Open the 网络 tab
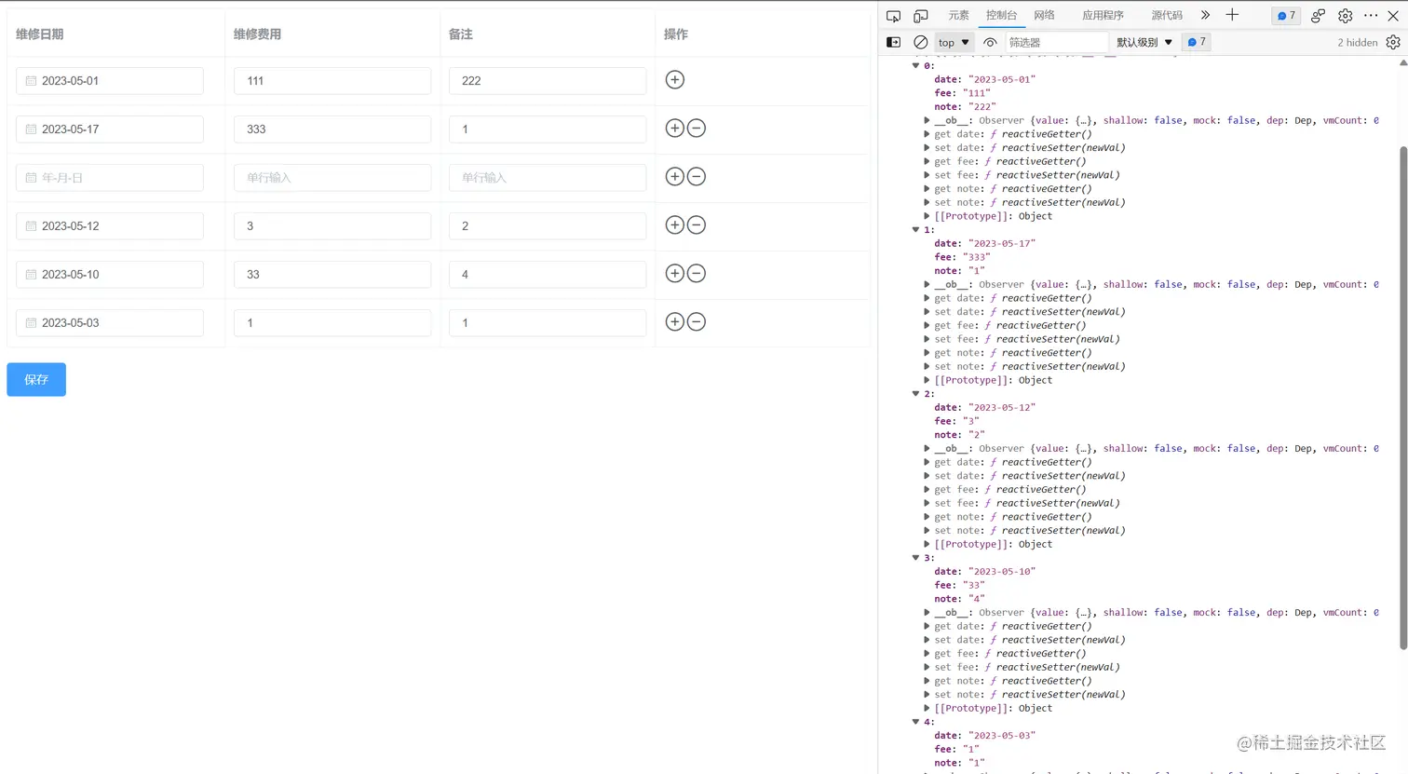Image resolution: width=1408 pixels, height=774 pixels. pyautogui.click(x=1044, y=15)
